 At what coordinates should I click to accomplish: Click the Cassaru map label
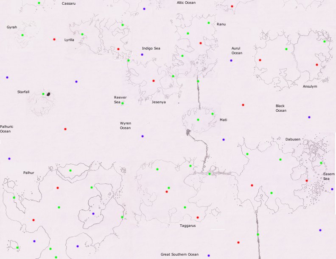pos(69,3)
